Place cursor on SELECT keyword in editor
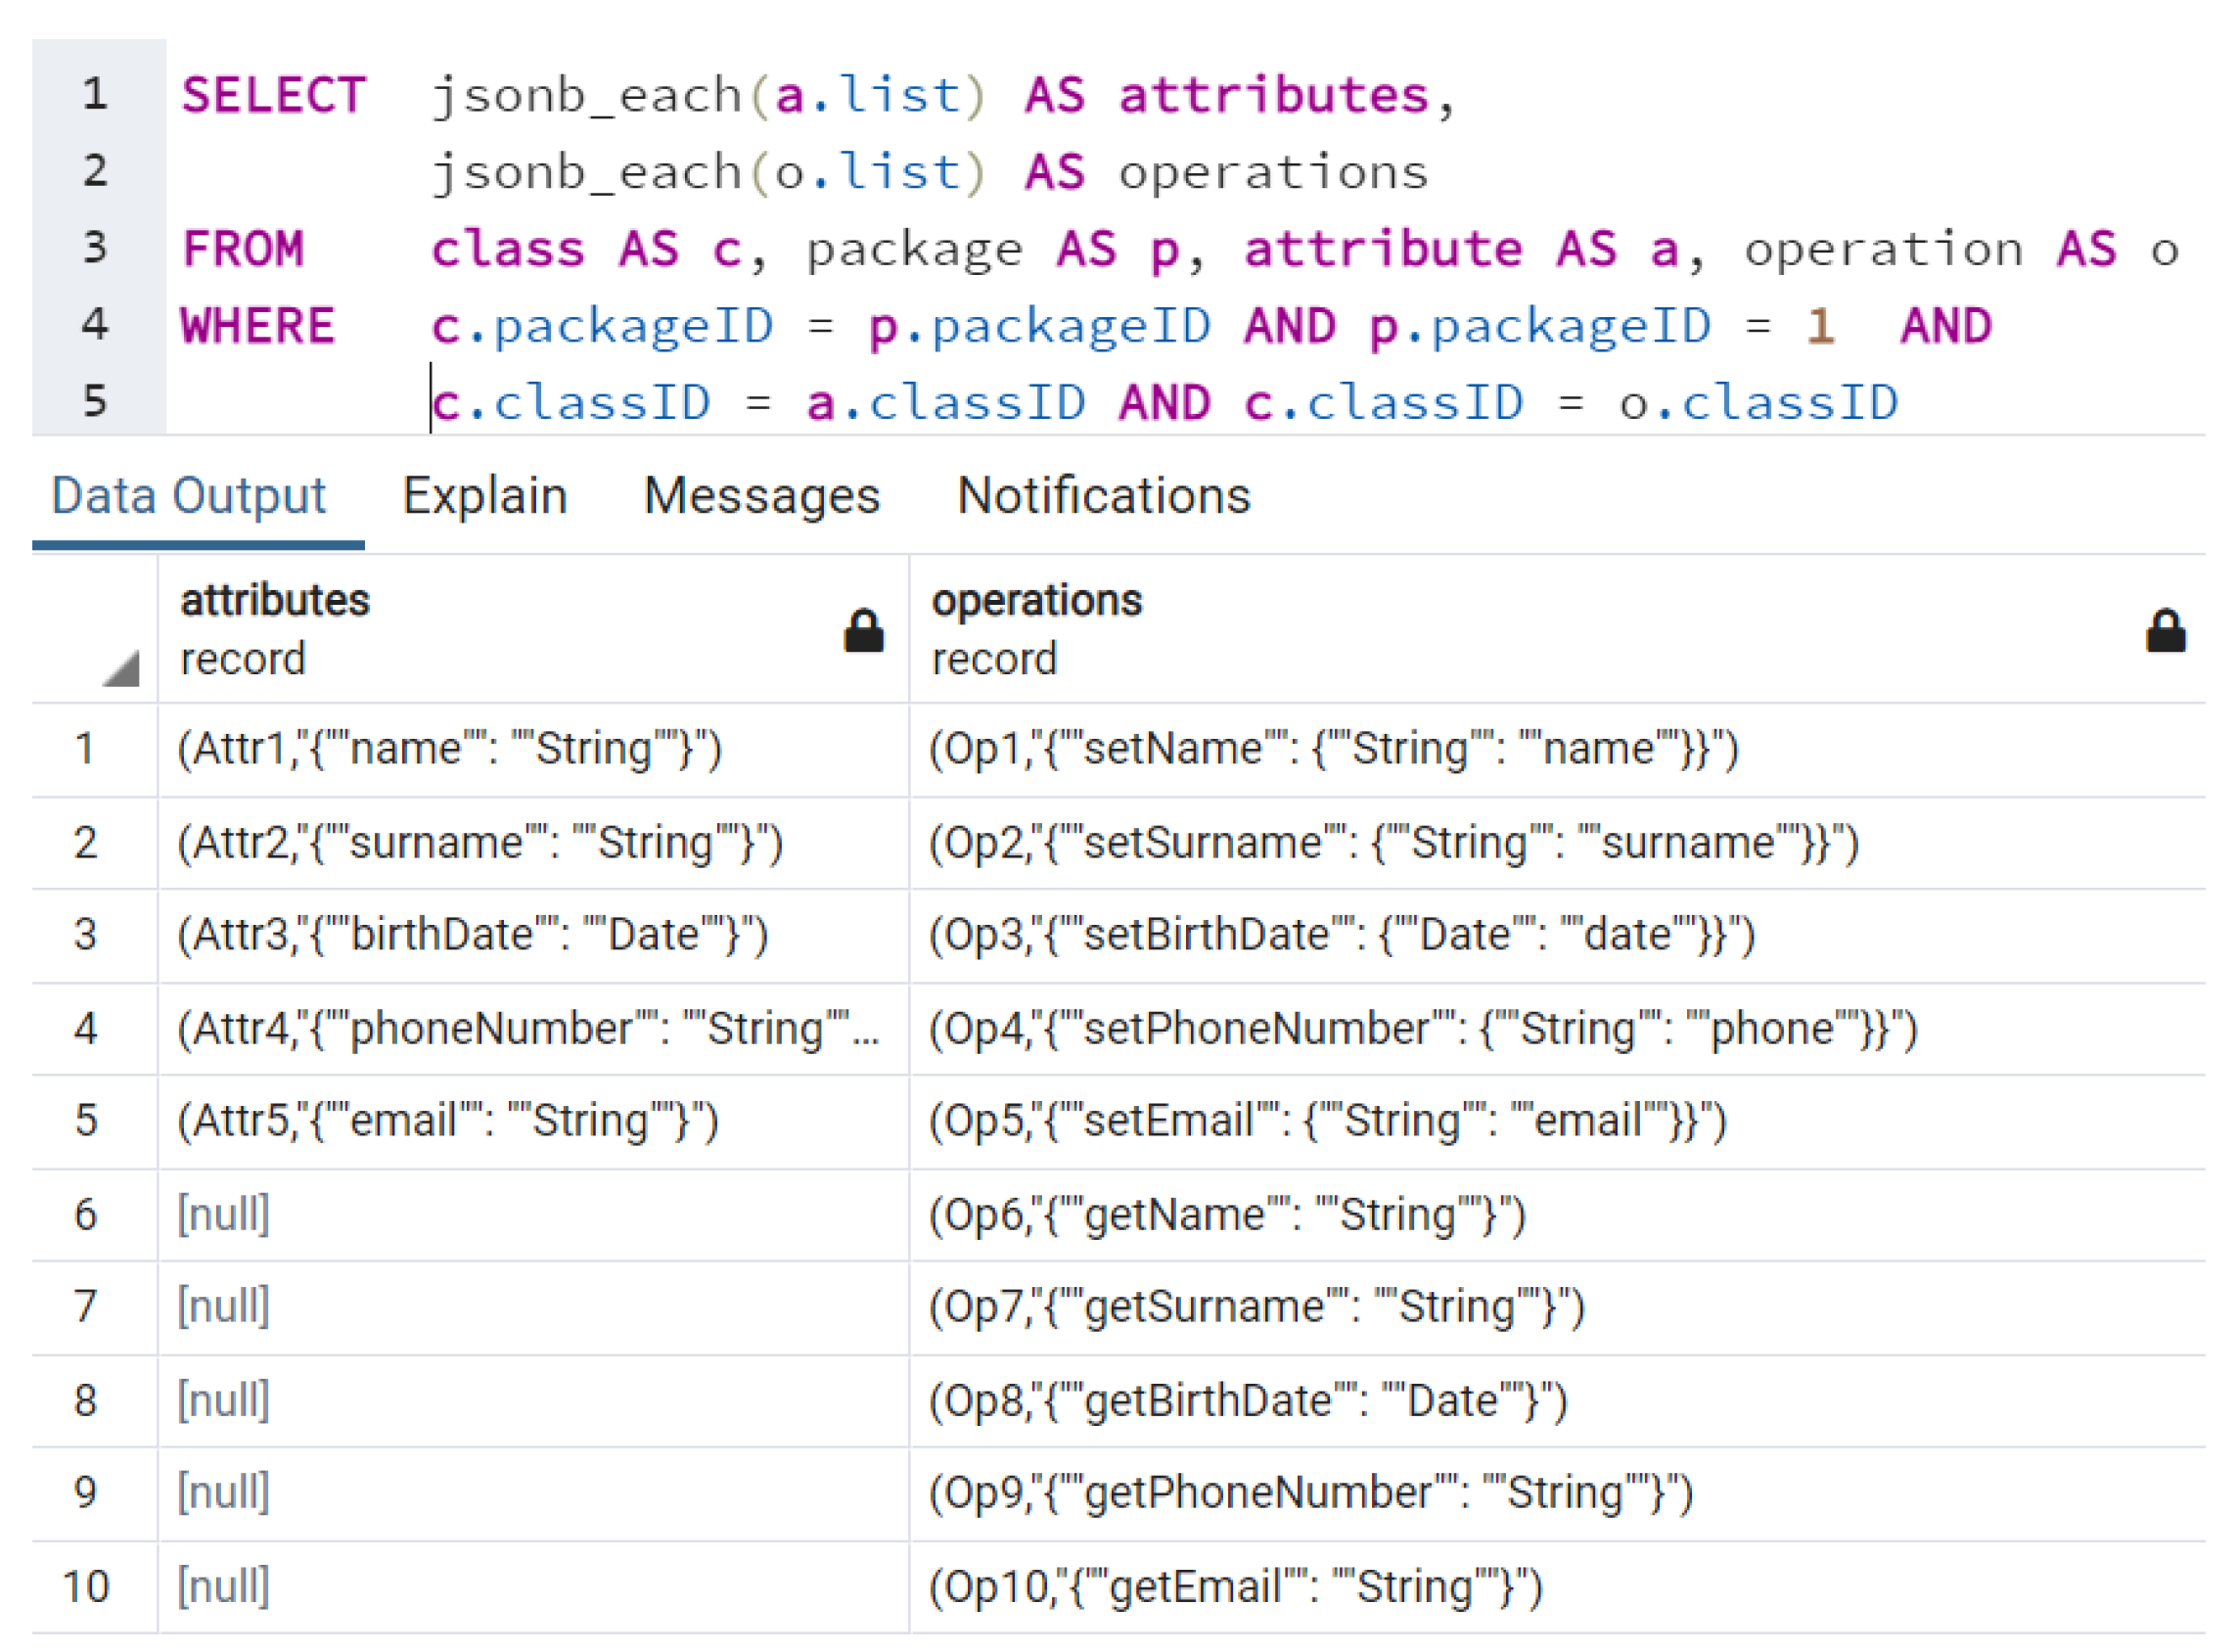Screen dimensions: 2237x1652 [273, 96]
